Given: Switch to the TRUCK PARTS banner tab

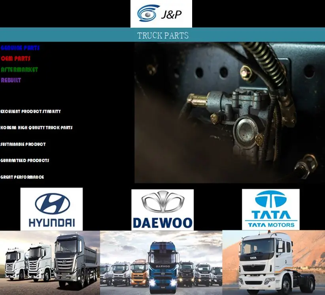Looking at the screenshot, I should pos(162,35).
